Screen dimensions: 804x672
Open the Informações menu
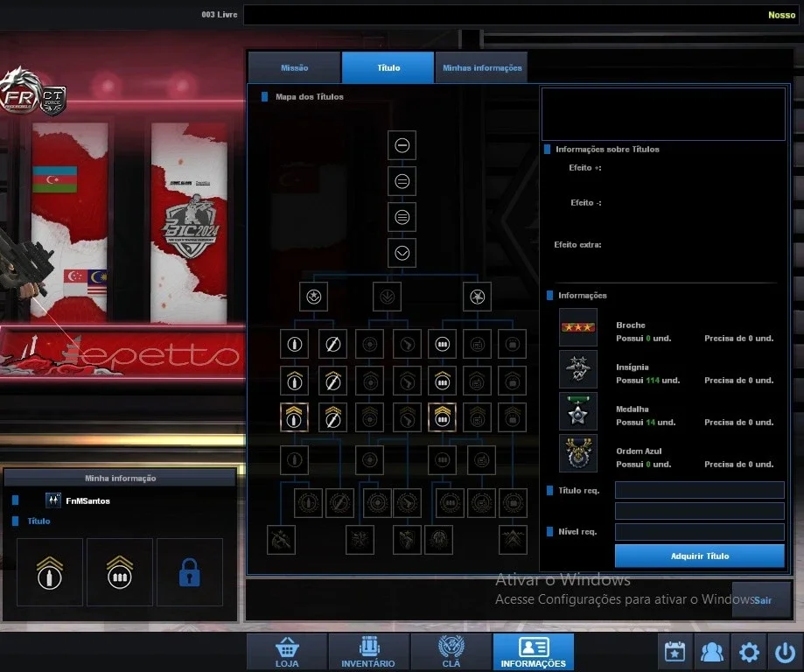click(534, 652)
